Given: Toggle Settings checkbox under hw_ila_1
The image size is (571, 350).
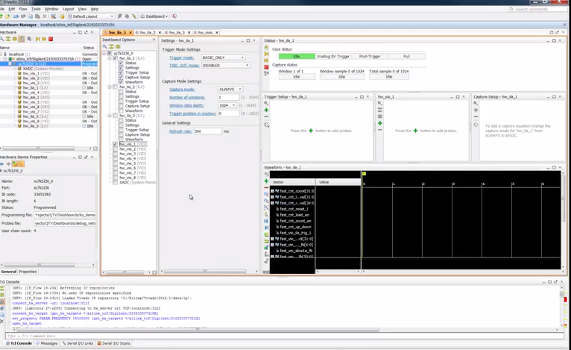Looking at the screenshot, I should point(121,68).
